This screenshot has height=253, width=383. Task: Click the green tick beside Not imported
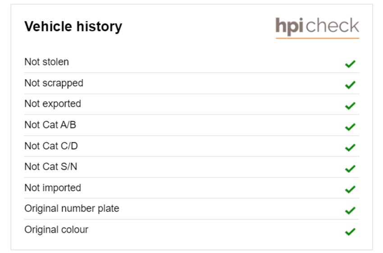click(350, 189)
